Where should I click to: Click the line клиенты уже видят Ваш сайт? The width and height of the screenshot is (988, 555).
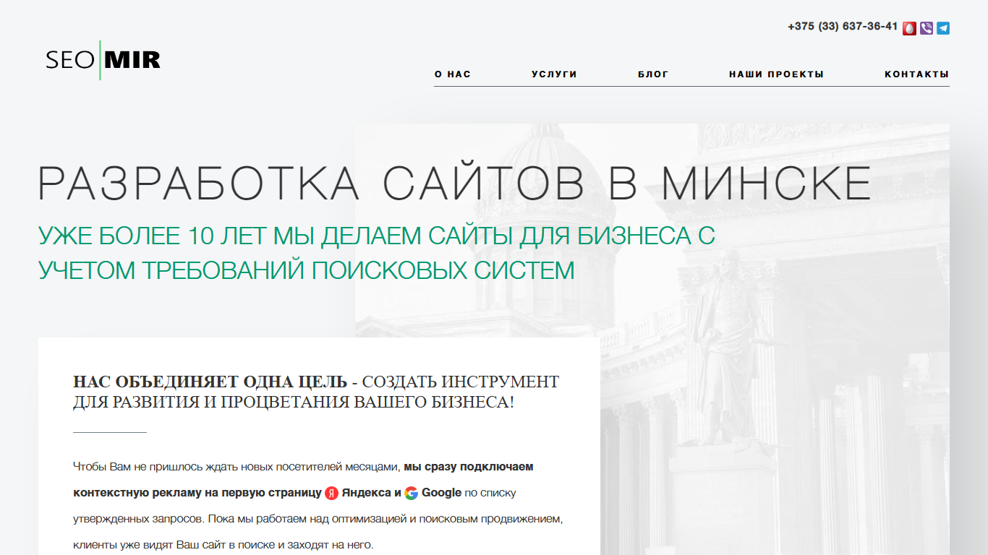223,545
